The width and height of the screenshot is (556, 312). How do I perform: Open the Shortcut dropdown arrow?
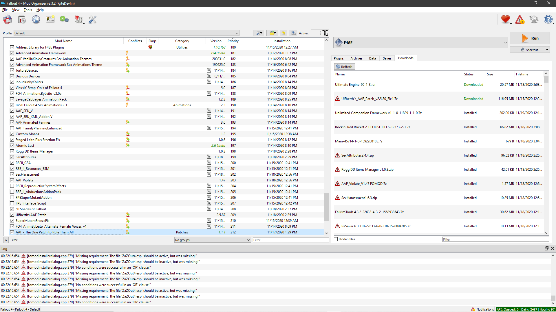(547, 50)
